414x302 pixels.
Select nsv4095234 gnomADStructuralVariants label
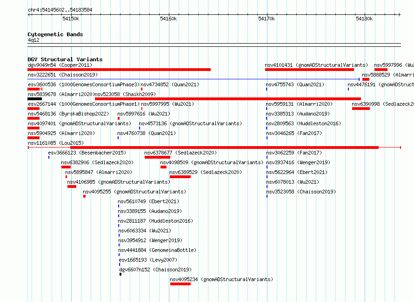point(221,279)
